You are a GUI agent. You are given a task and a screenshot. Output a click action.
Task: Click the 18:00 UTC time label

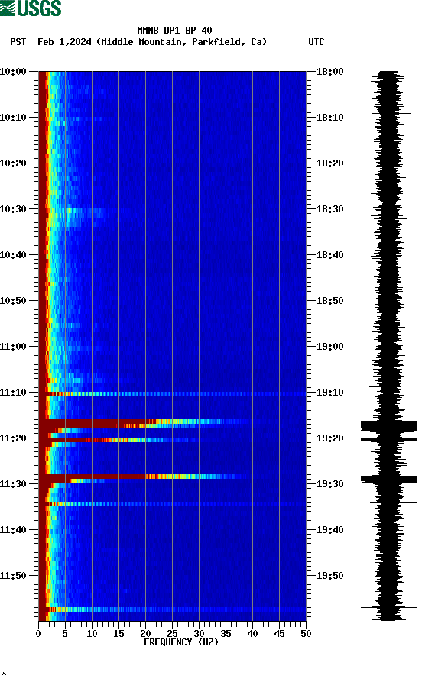(x=330, y=71)
